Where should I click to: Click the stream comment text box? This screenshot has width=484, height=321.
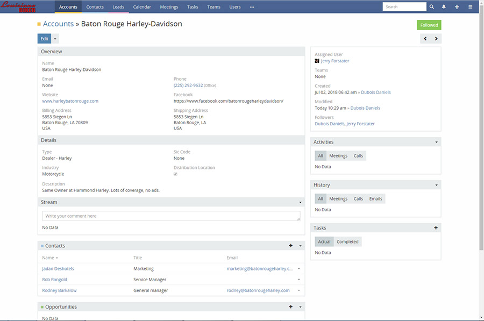(x=171, y=216)
